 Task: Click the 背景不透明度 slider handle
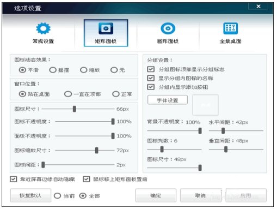(x=200, y=130)
